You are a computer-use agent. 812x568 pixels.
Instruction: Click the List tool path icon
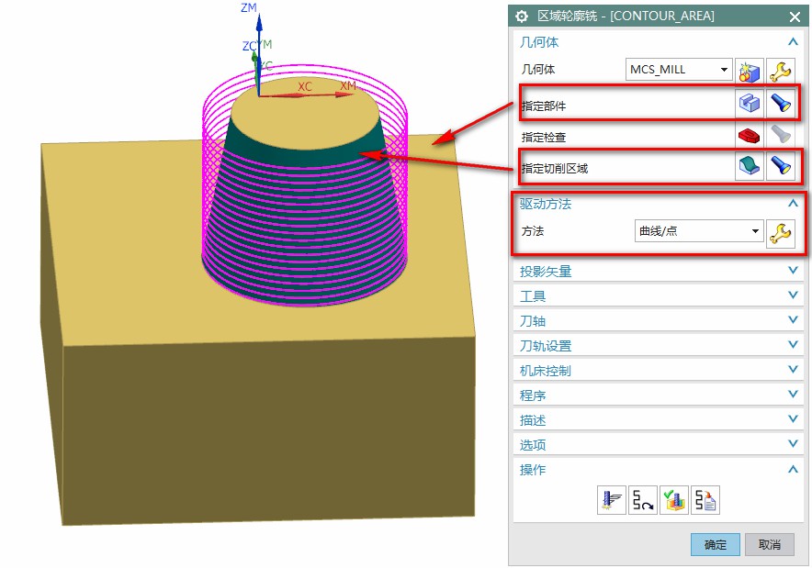pos(705,500)
